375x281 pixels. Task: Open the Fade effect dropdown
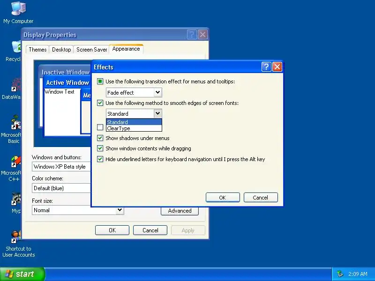click(134, 92)
